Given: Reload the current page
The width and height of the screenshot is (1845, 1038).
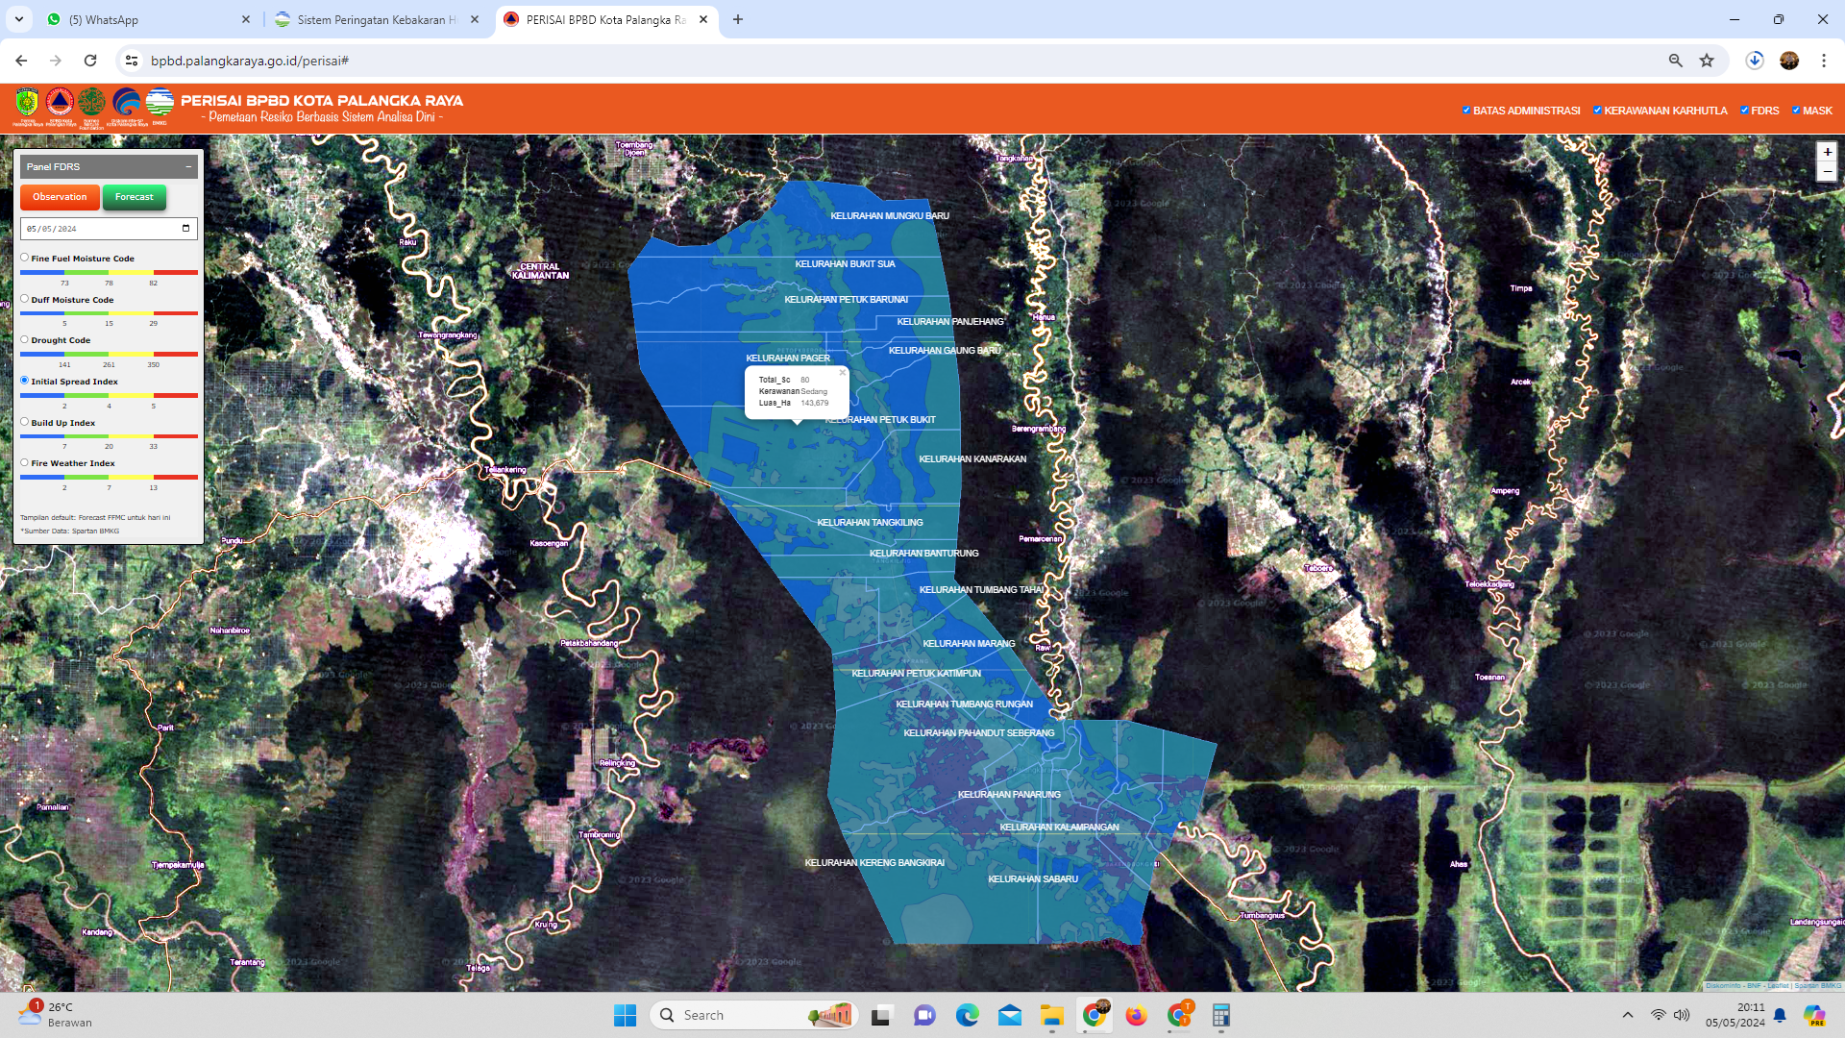Looking at the screenshot, I should coord(90,61).
